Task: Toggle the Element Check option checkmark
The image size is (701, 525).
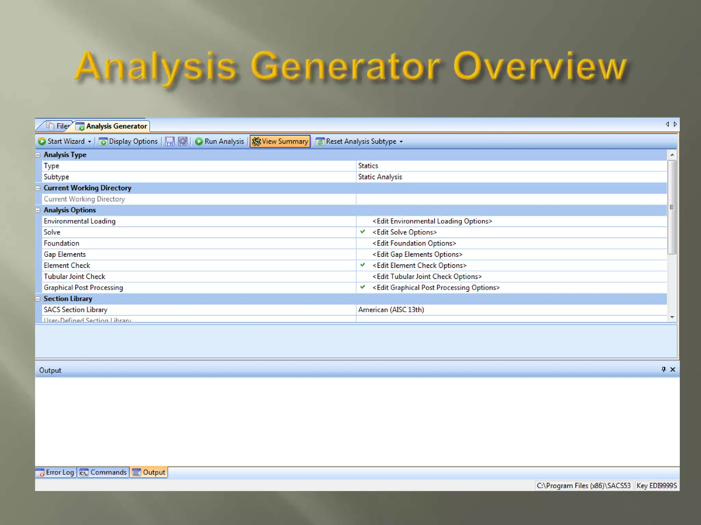Action: pyautogui.click(x=362, y=265)
